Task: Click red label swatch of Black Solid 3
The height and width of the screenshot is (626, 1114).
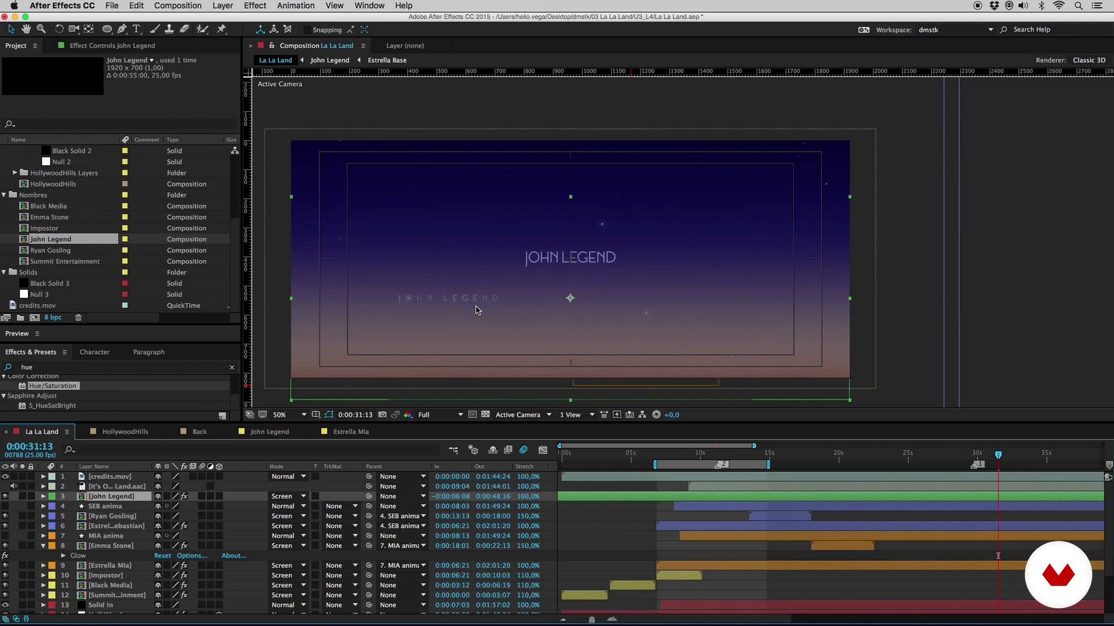Action: coord(125,283)
